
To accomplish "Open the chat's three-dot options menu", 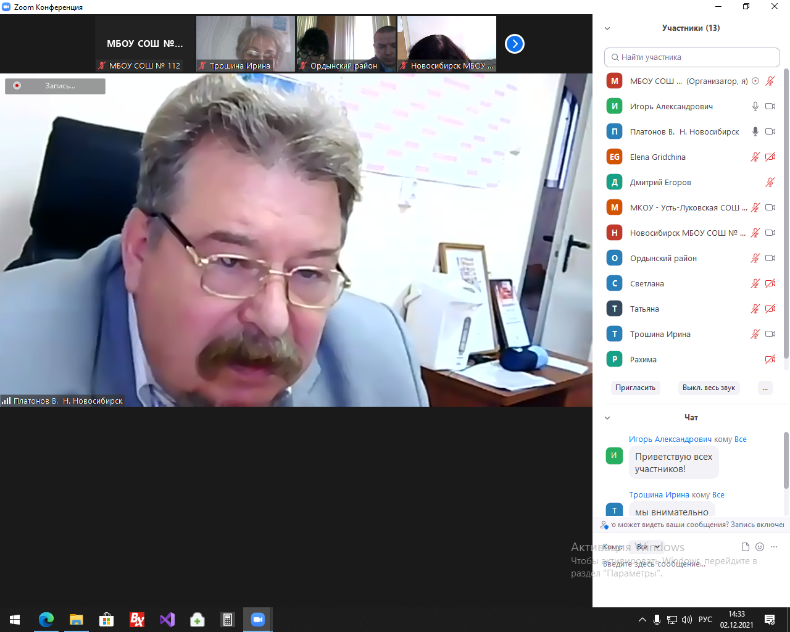I will [x=774, y=547].
